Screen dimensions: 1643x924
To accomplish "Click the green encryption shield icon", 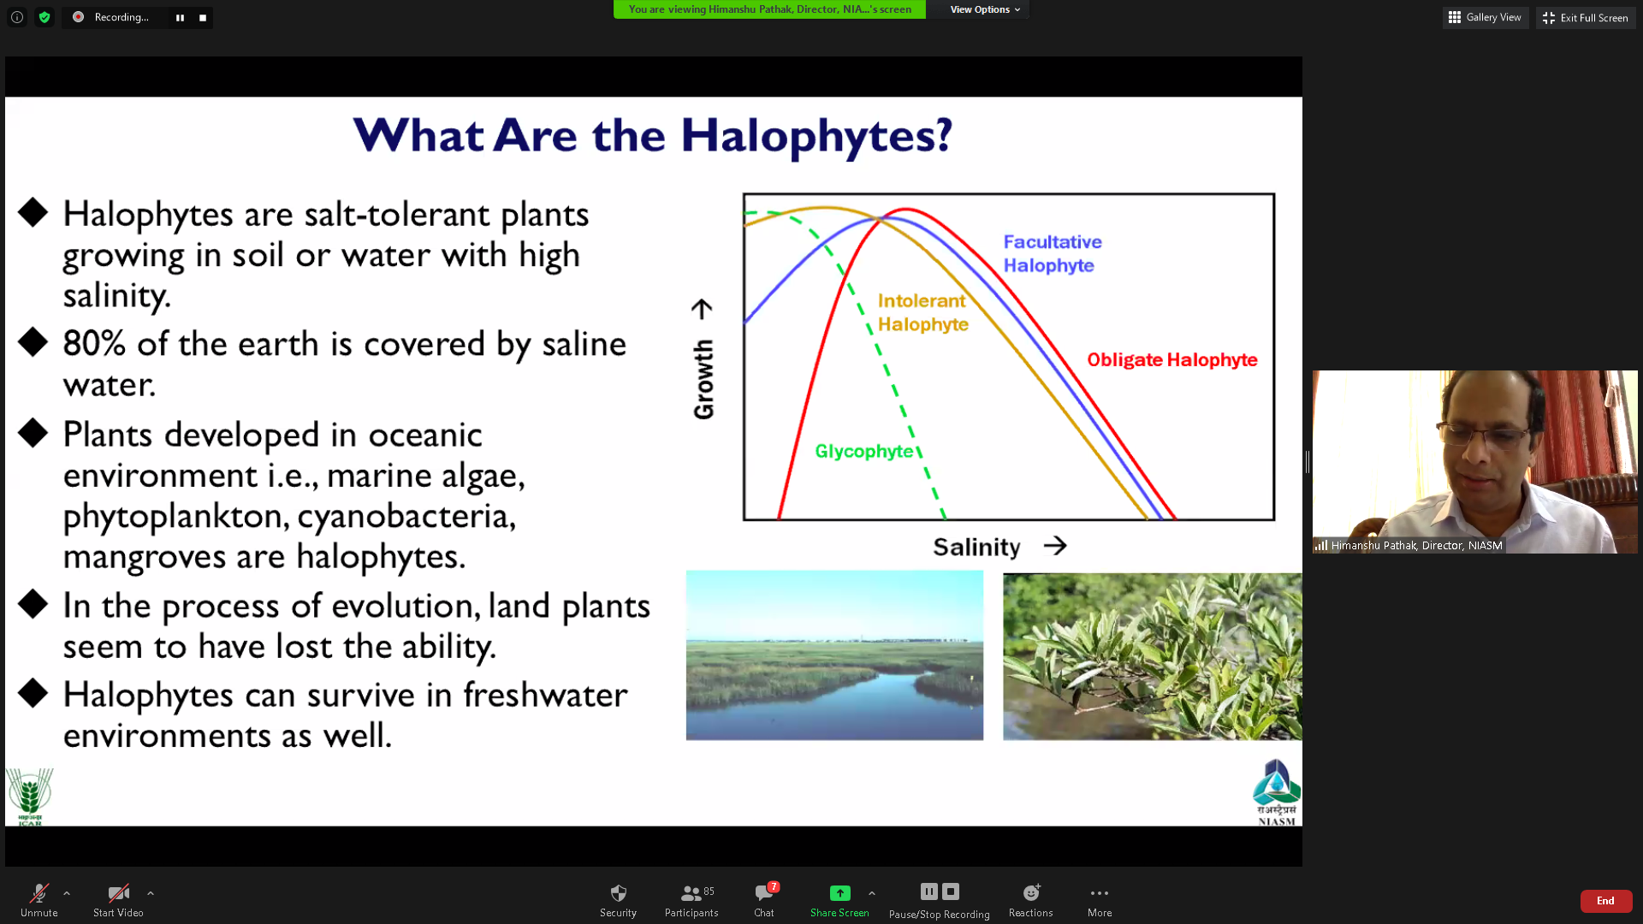I will tap(44, 17).
